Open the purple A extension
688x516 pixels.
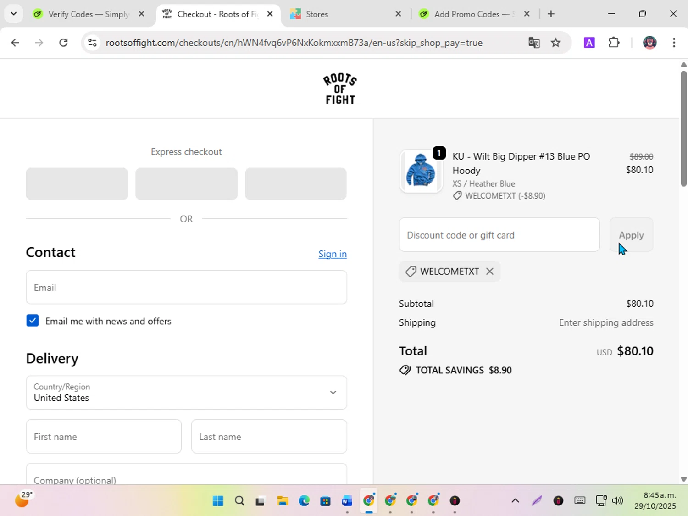[589, 43]
